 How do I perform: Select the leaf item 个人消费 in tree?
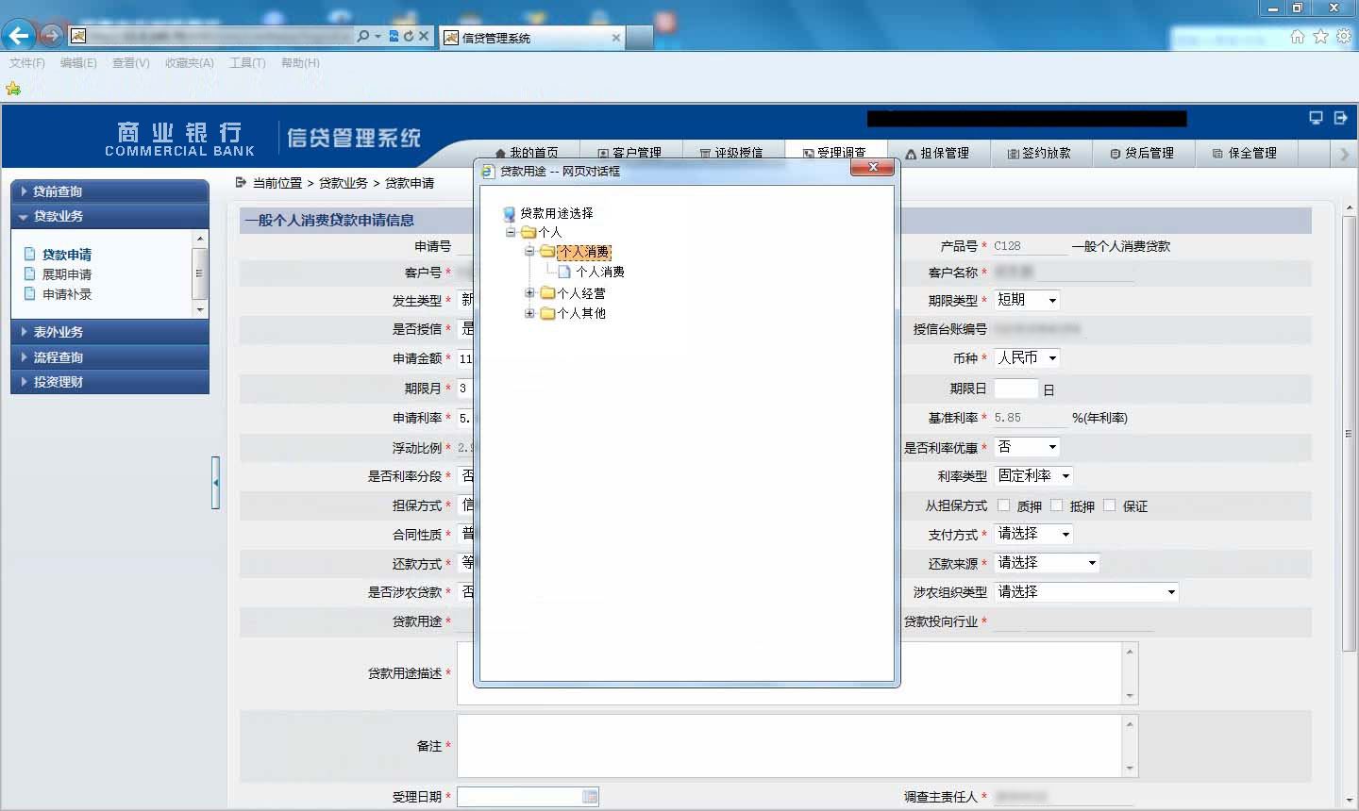tap(600, 272)
